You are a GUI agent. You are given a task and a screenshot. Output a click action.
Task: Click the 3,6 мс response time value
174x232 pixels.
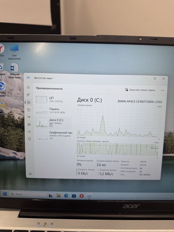tap(101, 165)
